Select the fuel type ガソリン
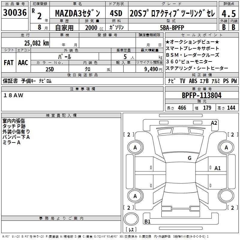 (116, 27)
